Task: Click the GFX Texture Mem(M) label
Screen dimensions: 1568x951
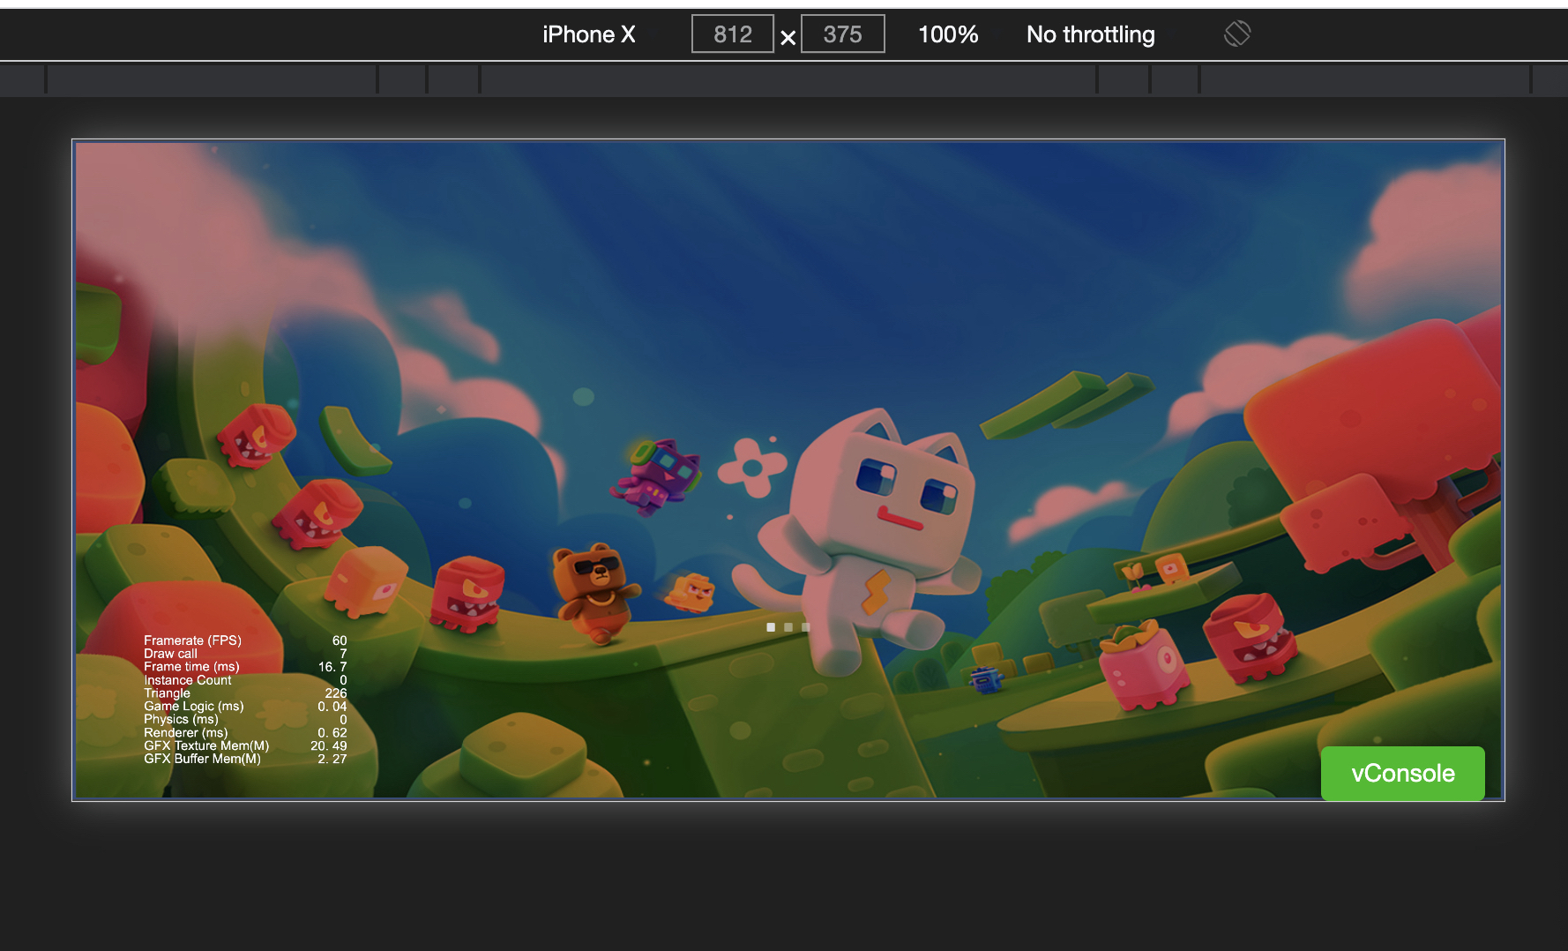Action: point(206,745)
